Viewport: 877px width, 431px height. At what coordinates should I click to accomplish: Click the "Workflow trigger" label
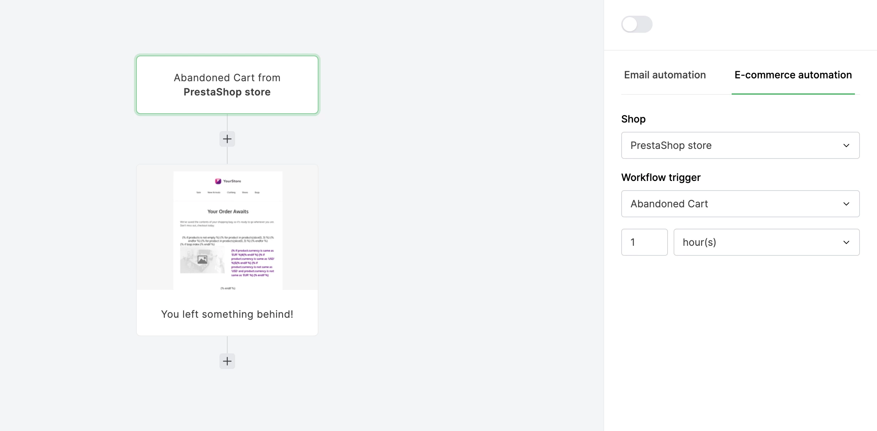661,177
